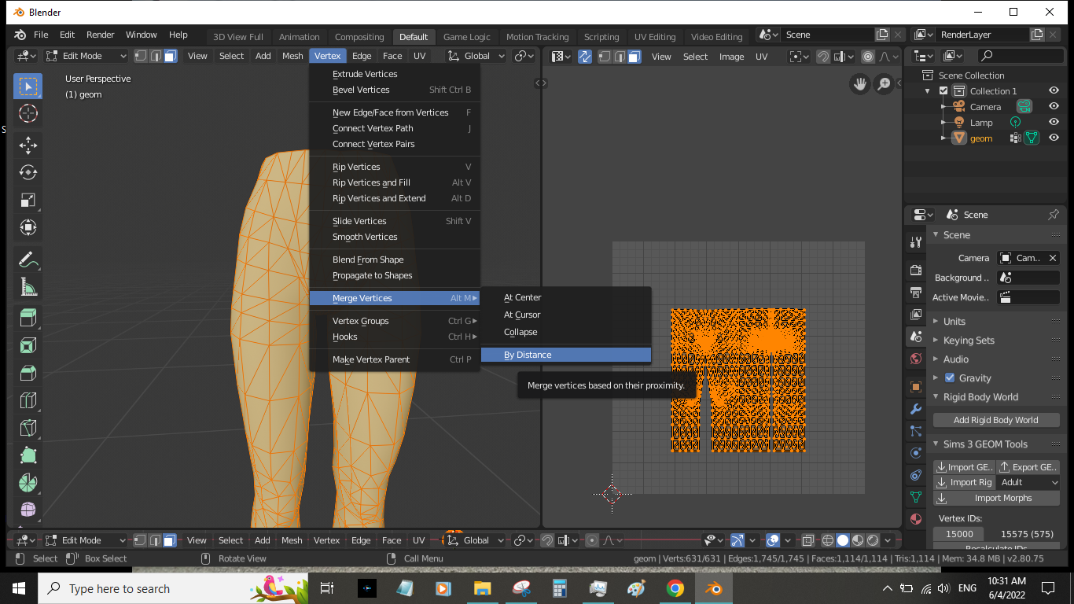
Task: Toggle UV sync selection button
Action: (x=584, y=57)
